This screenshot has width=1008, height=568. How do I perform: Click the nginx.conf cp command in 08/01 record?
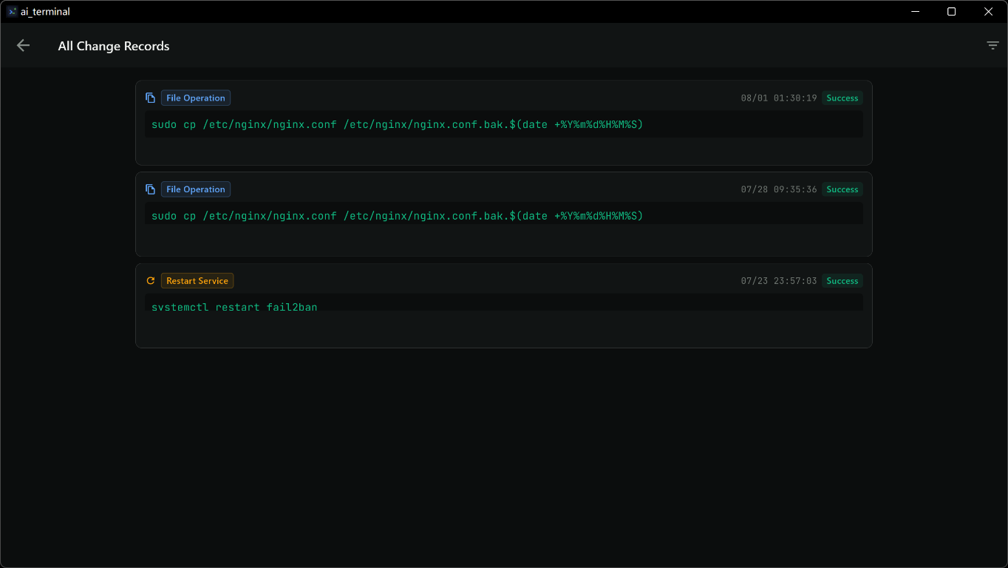(398, 124)
